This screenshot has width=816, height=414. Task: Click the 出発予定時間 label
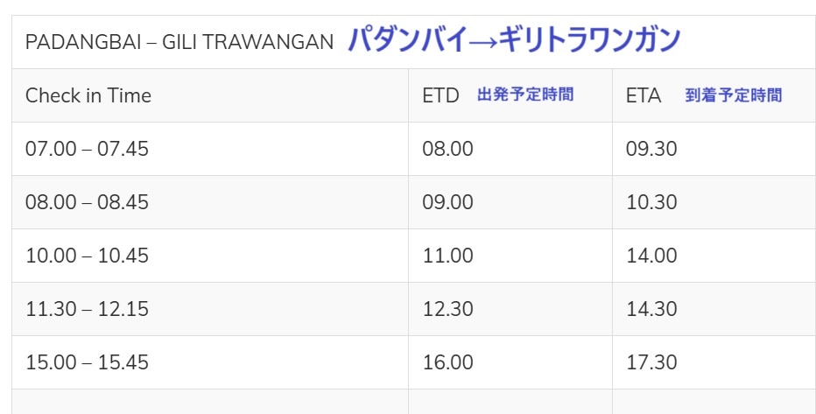pos(525,95)
